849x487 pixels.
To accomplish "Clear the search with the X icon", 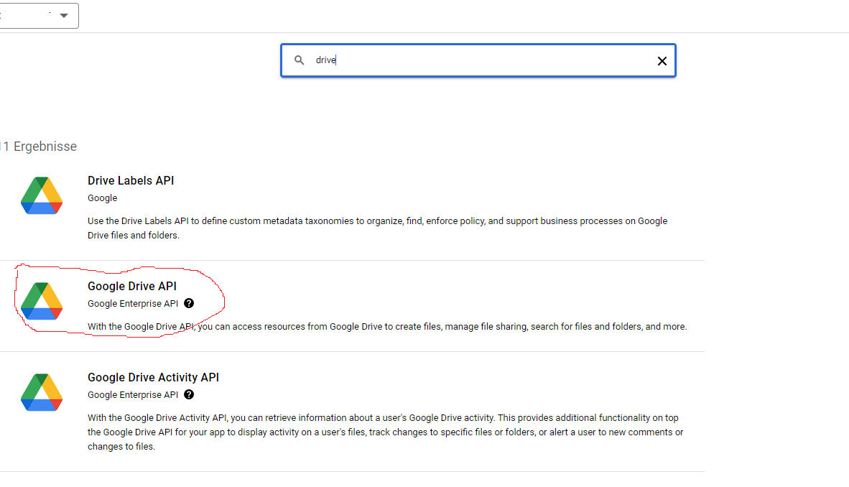I will point(662,60).
